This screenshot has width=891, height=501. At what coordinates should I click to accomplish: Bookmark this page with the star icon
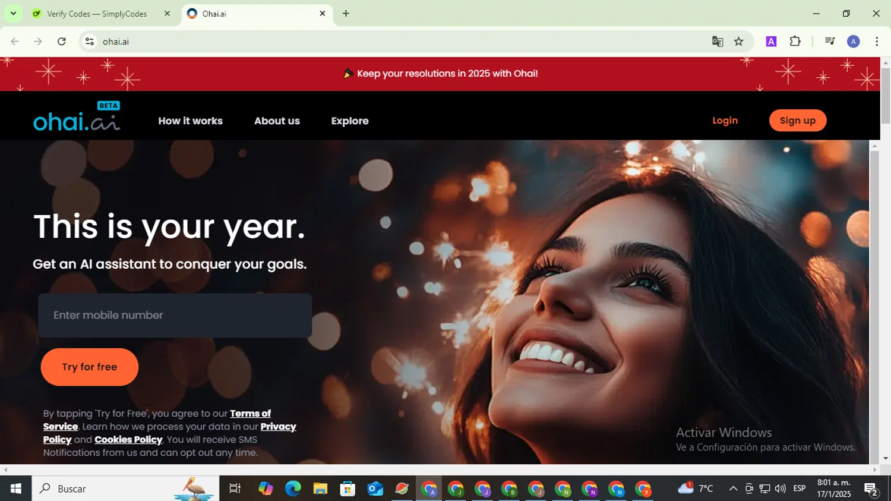click(739, 42)
